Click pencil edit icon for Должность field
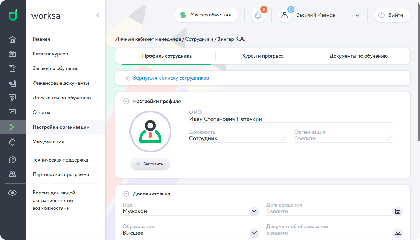Screen dimensions: 420x240 pos(284,138)
